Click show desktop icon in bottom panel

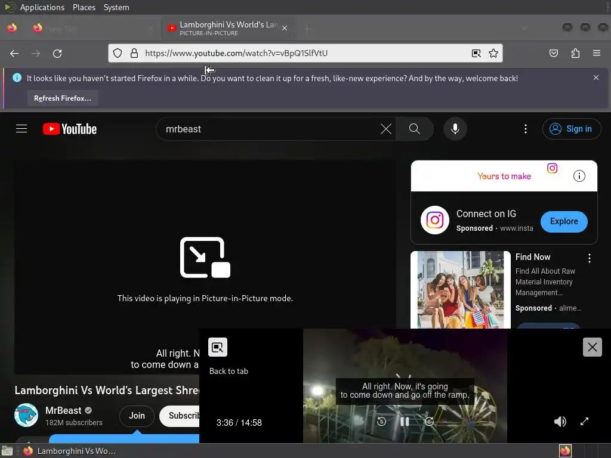click(7, 451)
